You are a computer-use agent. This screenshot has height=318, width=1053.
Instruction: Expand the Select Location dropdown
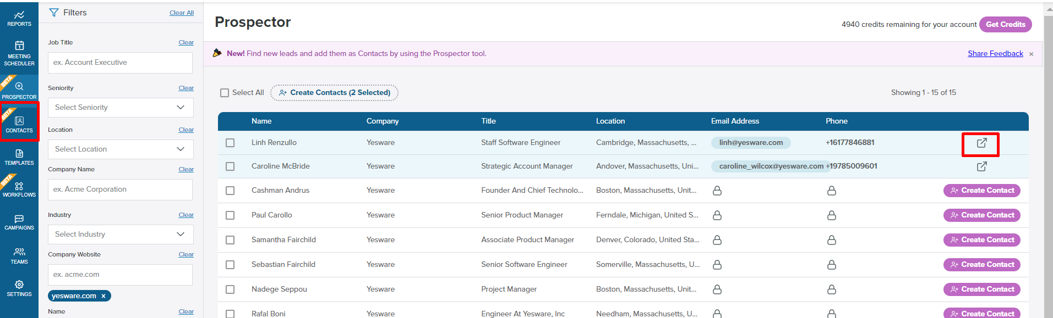(x=121, y=149)
